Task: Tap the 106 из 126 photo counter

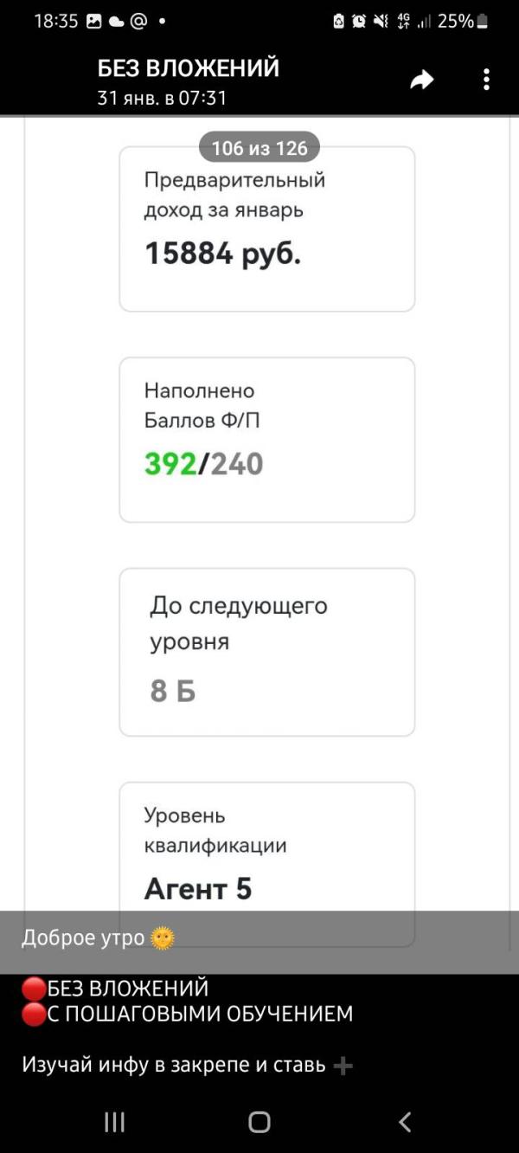Action: tap(259, 148)
